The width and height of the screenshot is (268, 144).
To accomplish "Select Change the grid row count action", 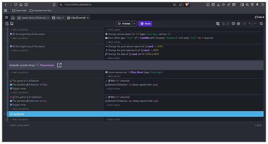I will click(x=132, y=50).
